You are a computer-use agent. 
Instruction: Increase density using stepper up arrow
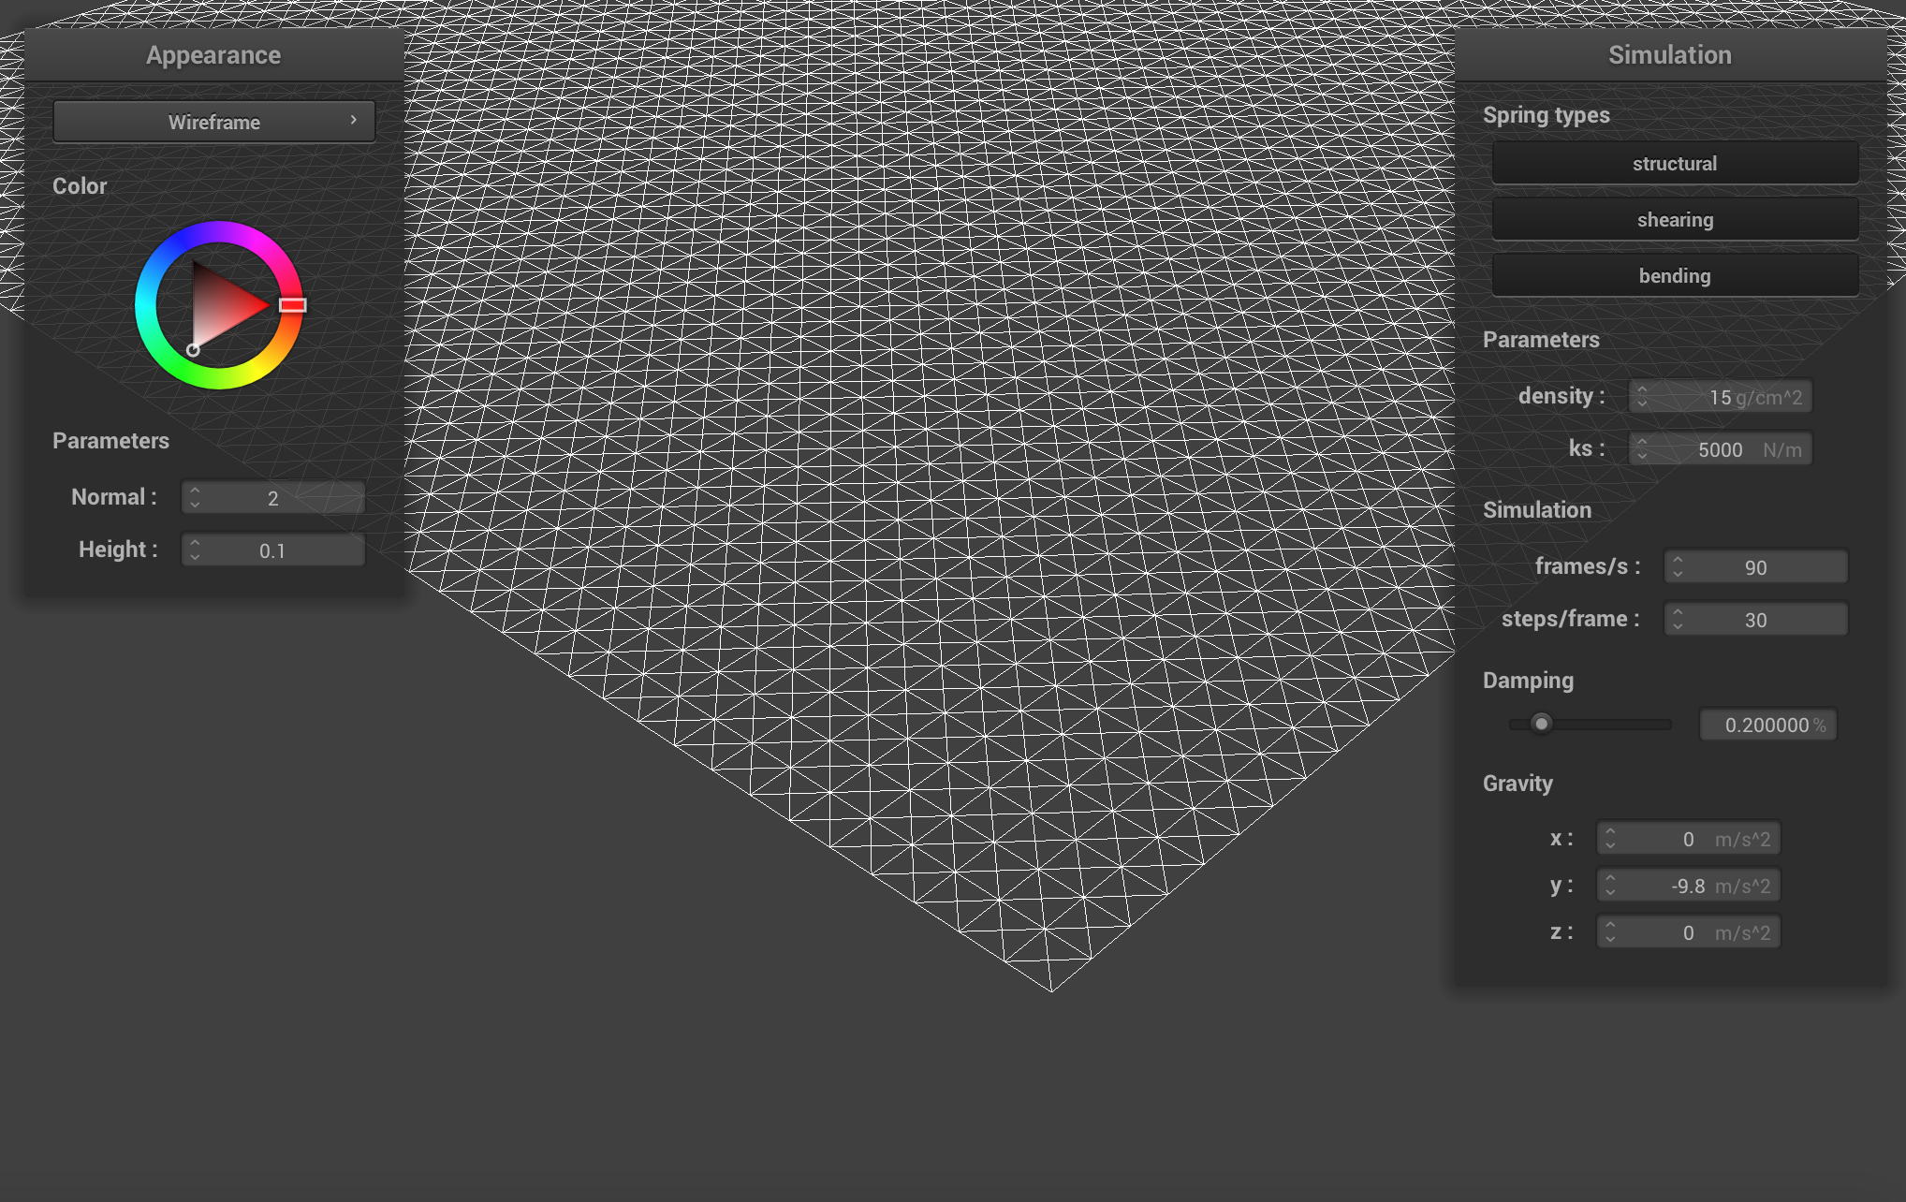(1642, 389)
